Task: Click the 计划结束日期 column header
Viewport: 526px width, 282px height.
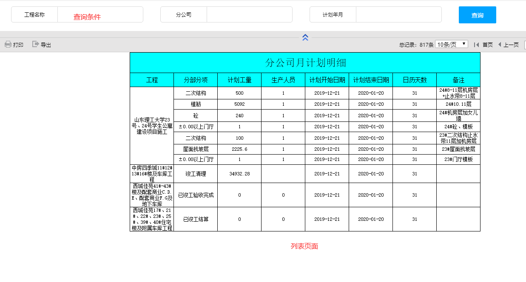Action: click(x=371, y=80)
